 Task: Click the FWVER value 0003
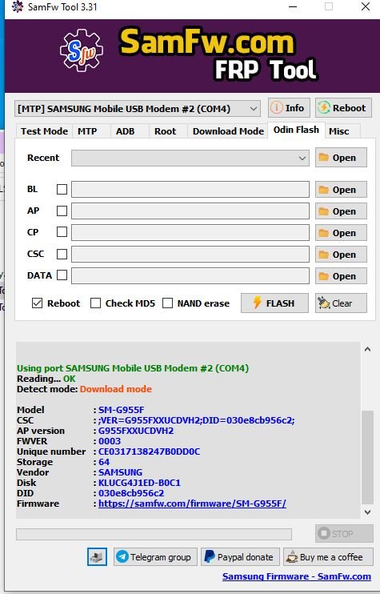[x=110, y=441]
